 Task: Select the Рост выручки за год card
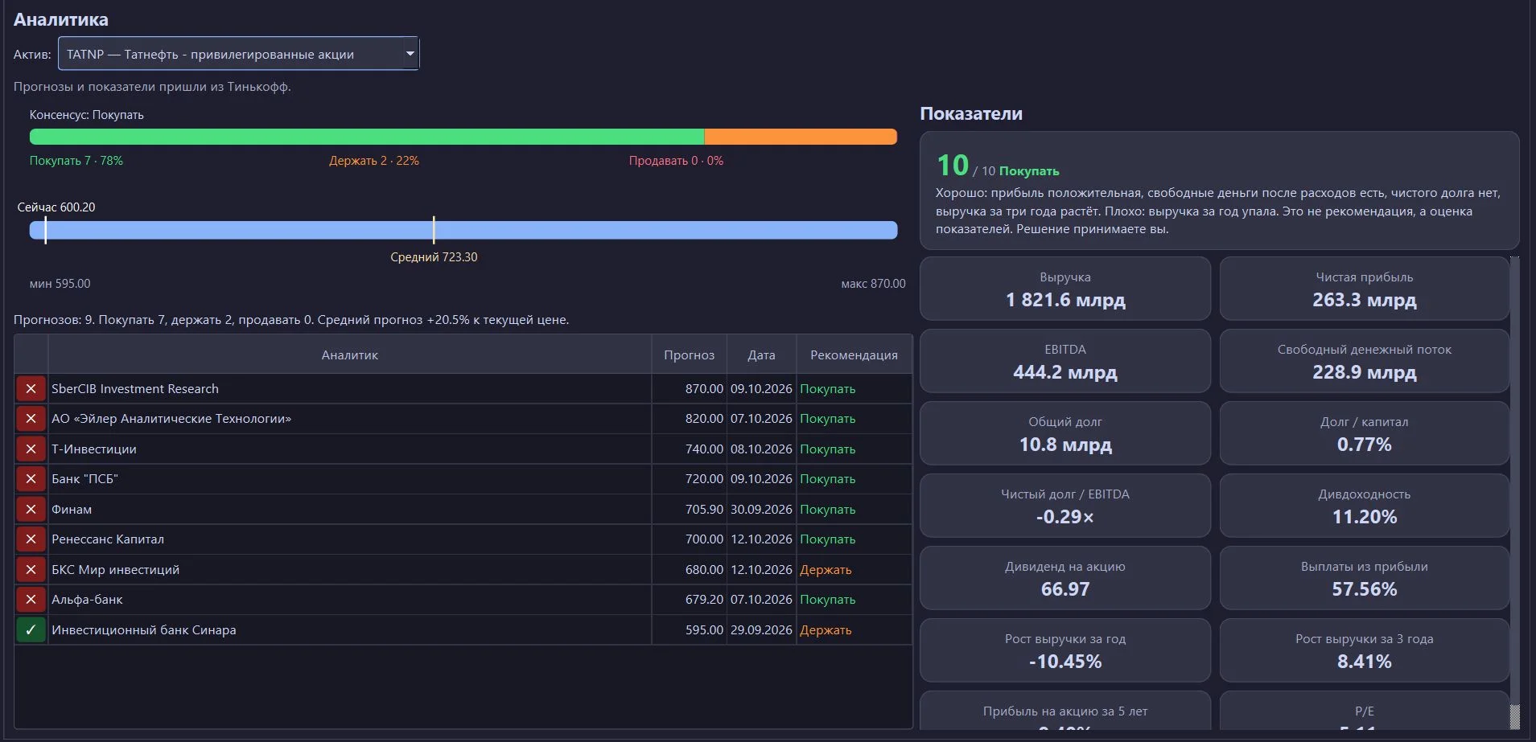[1065, 650]
